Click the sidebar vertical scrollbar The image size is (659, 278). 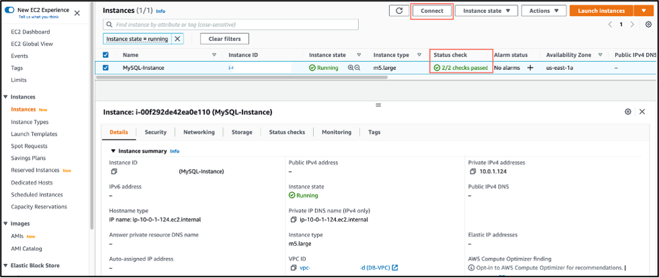click(x=92, y=115)
